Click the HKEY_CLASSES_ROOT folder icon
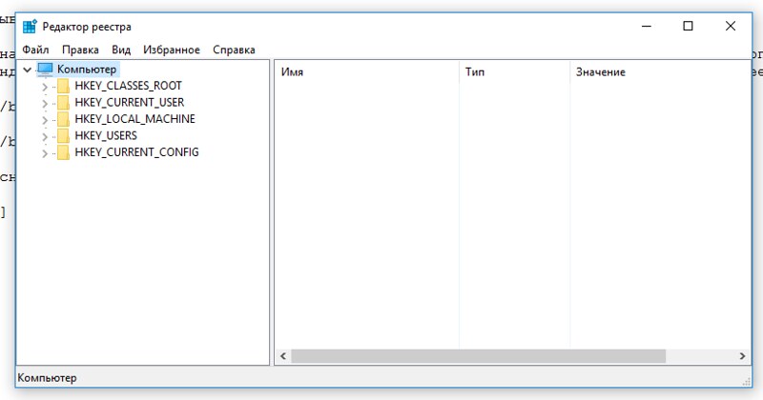Viewport: 763px width, 400px height. coord(63,86)
